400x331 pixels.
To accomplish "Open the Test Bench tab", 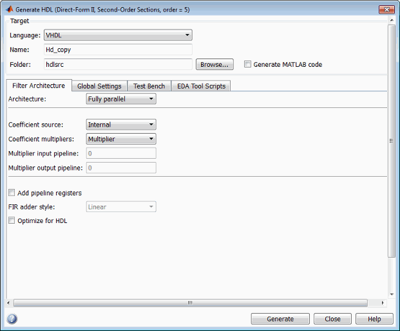I will pos(149,86).
